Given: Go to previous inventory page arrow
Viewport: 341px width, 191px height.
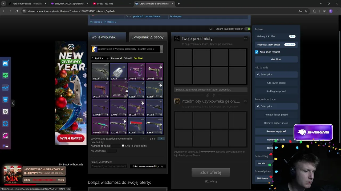Looking at the screenshot, I should [144, 139].
